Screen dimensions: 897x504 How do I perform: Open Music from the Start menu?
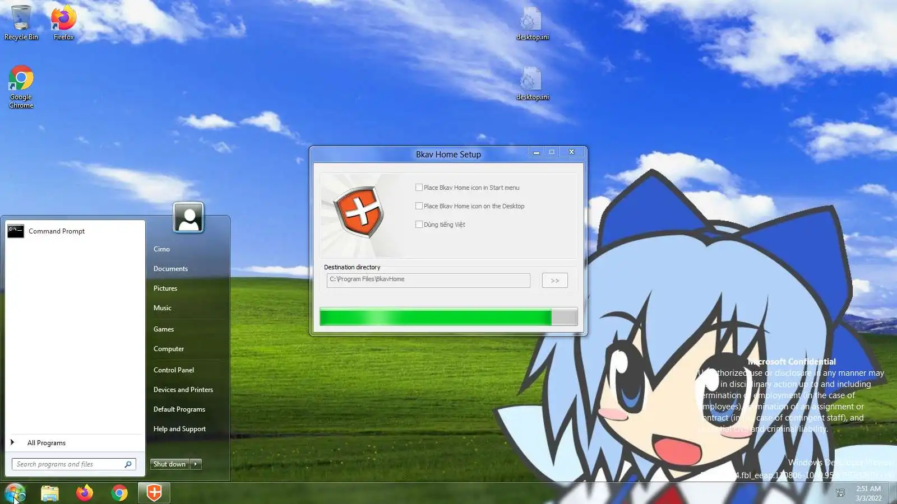pos(163,308)
